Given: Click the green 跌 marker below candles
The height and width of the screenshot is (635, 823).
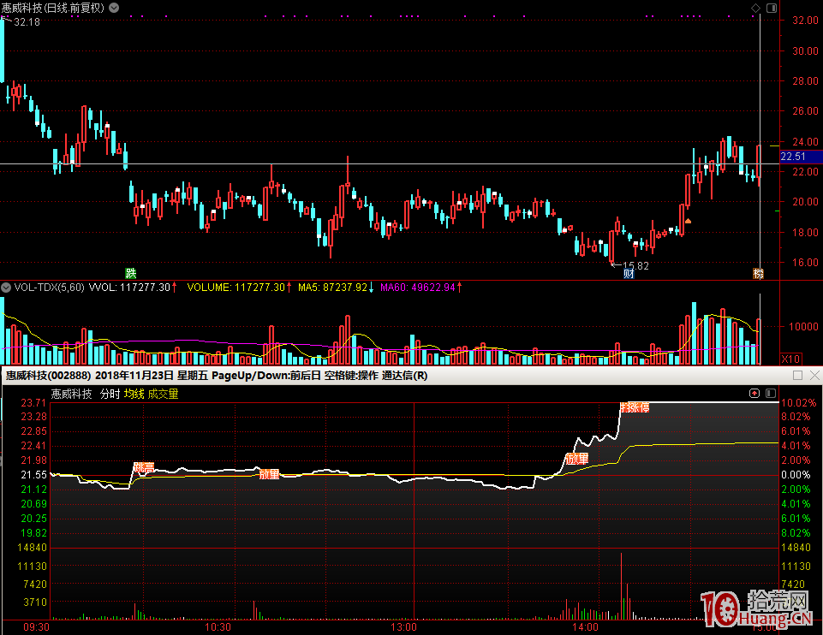Looking at the screenshot, I should (130, 273).
